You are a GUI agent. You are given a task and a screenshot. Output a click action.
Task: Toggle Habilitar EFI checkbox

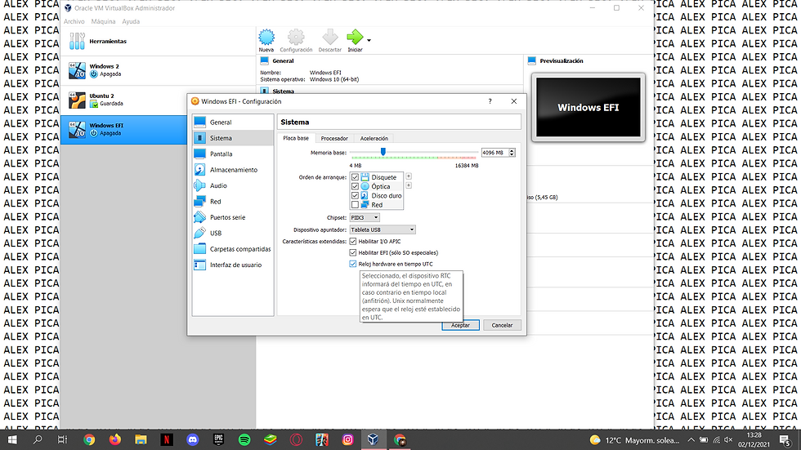coord(353,252)
